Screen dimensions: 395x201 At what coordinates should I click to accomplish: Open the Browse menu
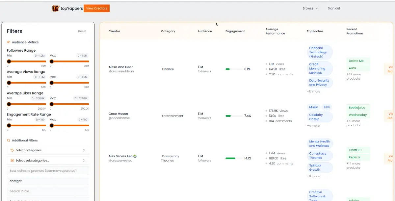pyautogui.click(x=310, y=9)
